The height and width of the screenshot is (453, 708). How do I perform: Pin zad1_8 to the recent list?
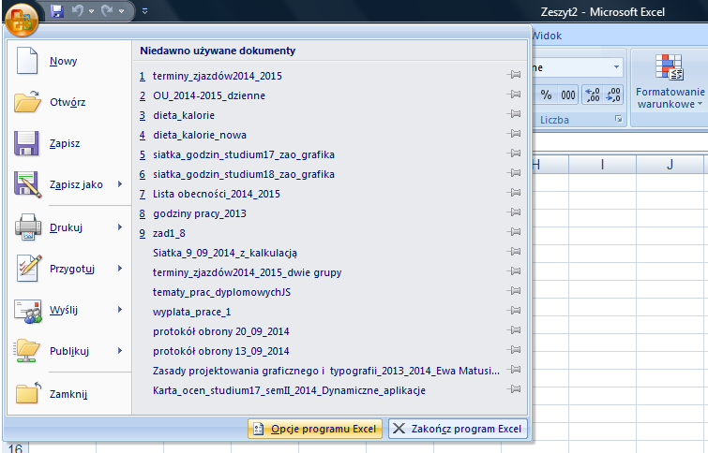click(514, 232)
